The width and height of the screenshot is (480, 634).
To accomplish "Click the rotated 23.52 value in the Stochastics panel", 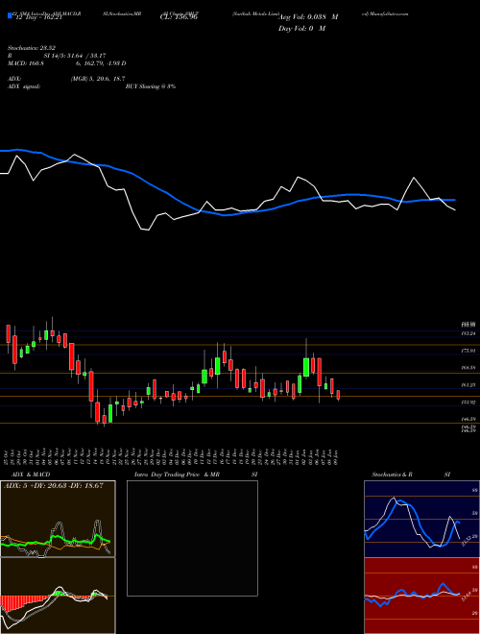I will pyautogui.click(x=467, y=540).
